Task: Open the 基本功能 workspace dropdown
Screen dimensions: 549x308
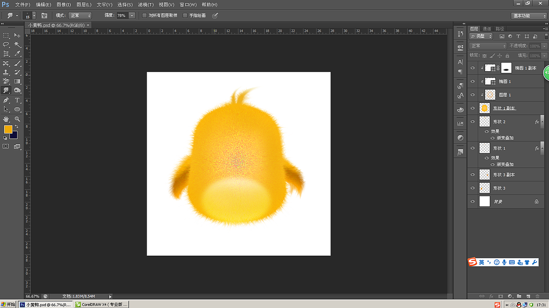Action: click(x=530, y=15)
